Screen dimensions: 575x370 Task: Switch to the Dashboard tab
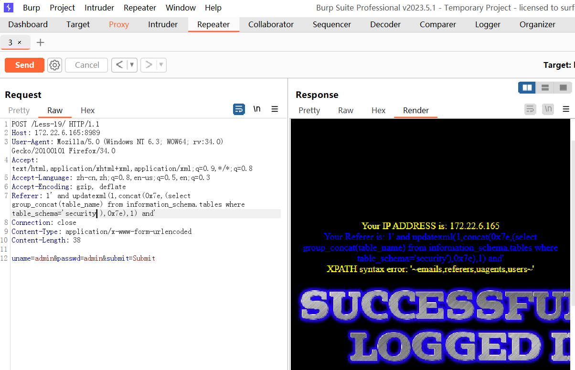pos(28,24)
